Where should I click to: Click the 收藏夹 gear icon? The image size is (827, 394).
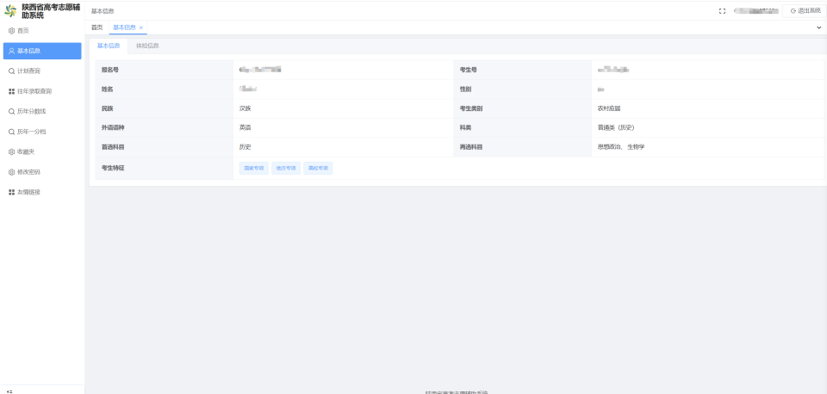click(11, 151)
